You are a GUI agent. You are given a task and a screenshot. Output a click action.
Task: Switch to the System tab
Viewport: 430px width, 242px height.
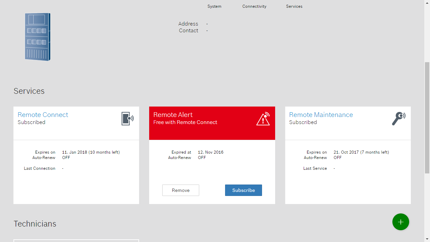[214, 6]
